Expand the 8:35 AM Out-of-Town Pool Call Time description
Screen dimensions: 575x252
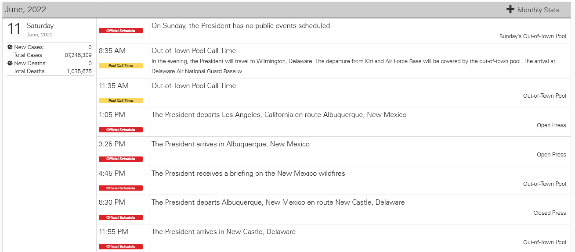tap(354, 66)
